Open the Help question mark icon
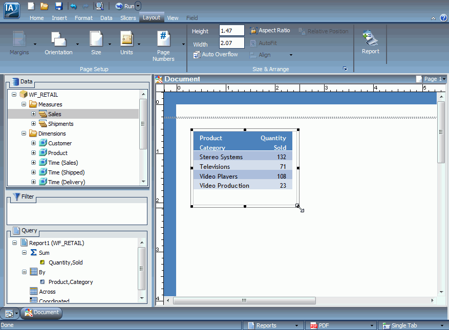Screen dimensions: 449x330 pos(443,18)
